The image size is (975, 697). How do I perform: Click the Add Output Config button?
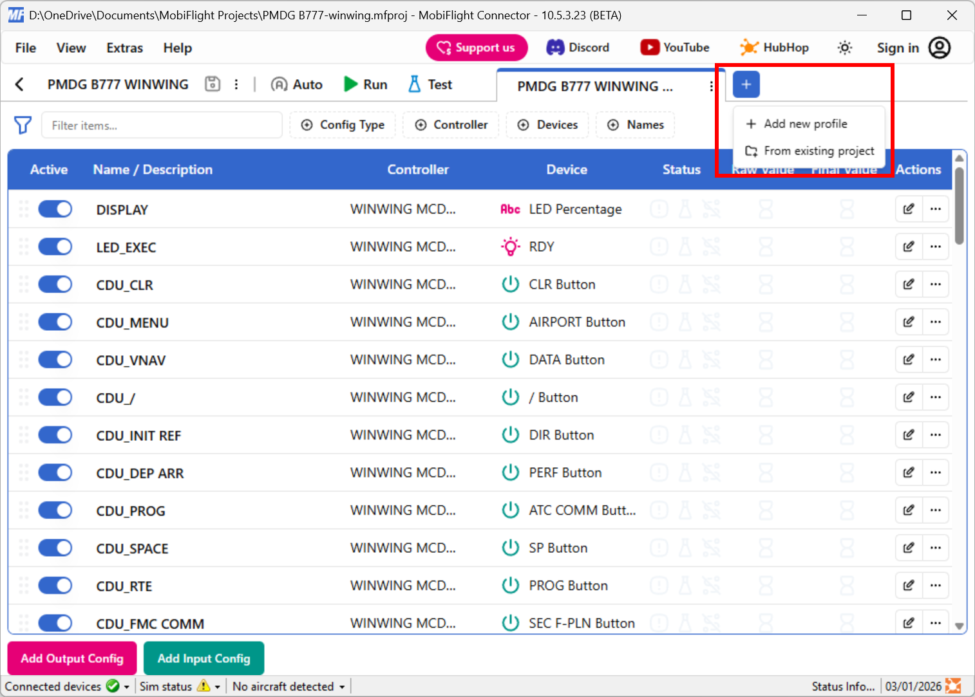click(x=71, y=658)
